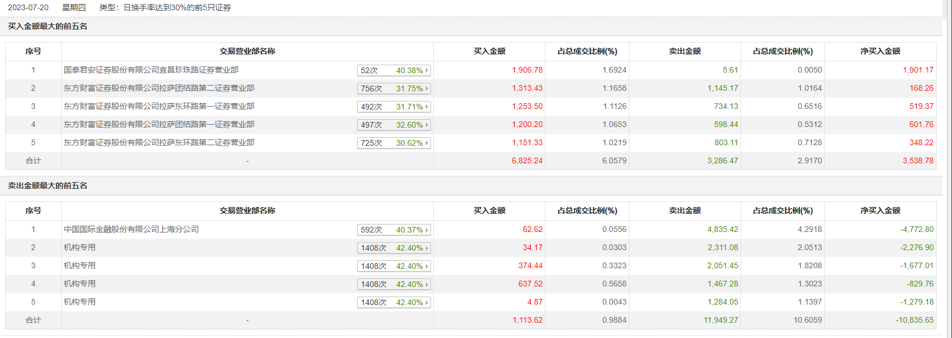Screen dimensions: 952x338
Task: Click the arrow icon beside 40.38%
Action: (x=427, y=70)
